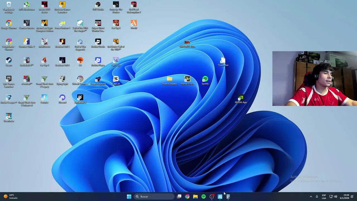The image size is (357, 201).
Task: Select the NVIDIA App desktop icon
Action: (x=241, y=99)
